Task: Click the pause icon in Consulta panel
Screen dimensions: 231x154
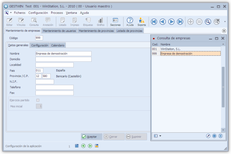Action: (x=220, y=136)
